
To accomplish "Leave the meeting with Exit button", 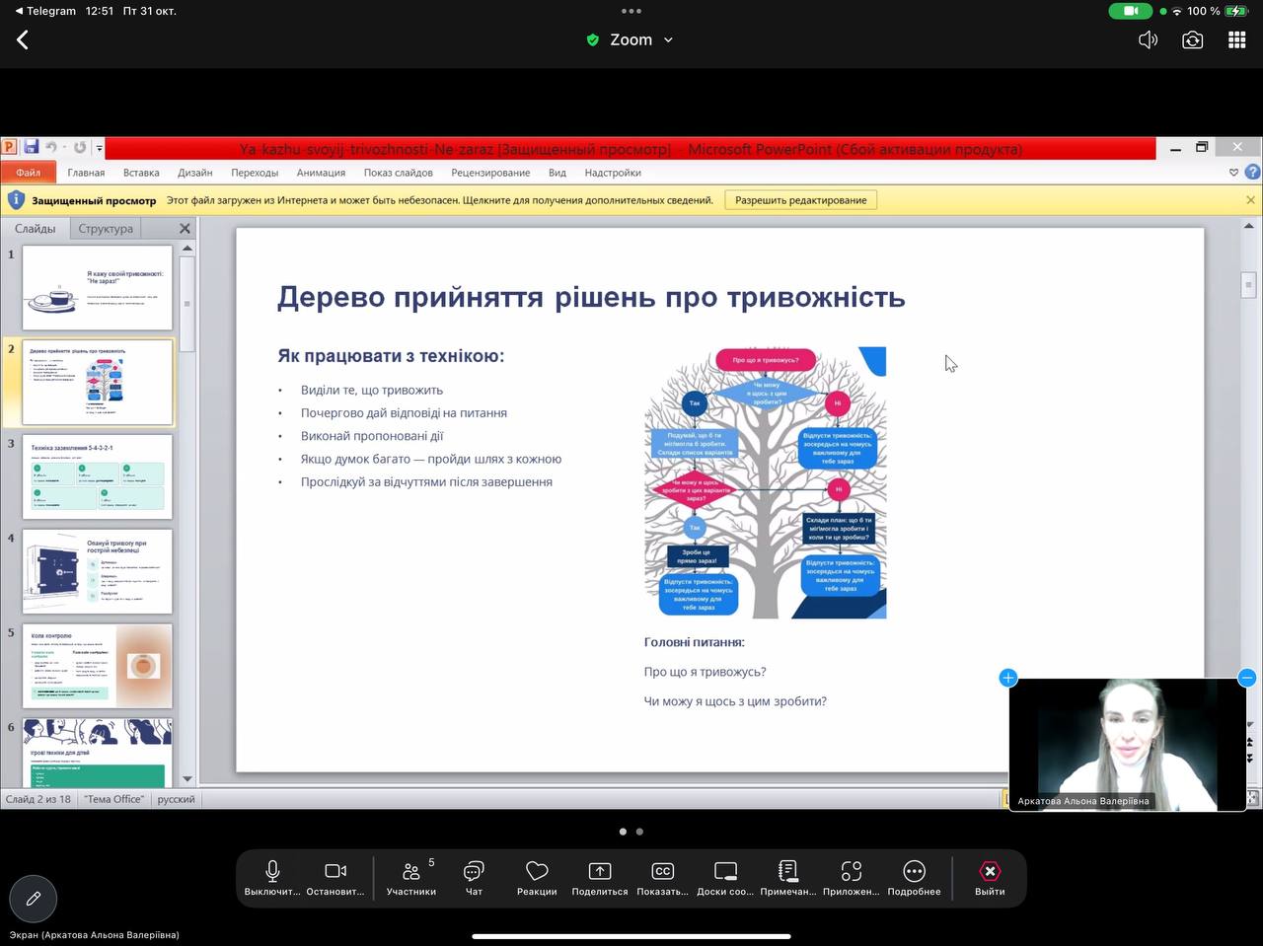I will coord(989,872).
